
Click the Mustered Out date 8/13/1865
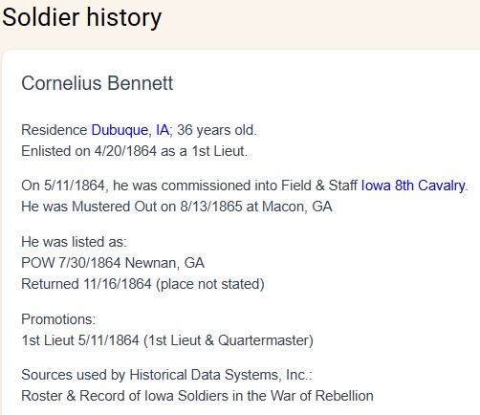pos(211,207)
